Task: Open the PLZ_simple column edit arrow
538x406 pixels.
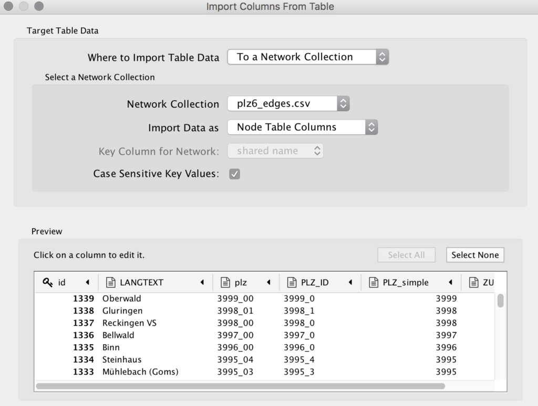Action: click(x=450, y=282)
